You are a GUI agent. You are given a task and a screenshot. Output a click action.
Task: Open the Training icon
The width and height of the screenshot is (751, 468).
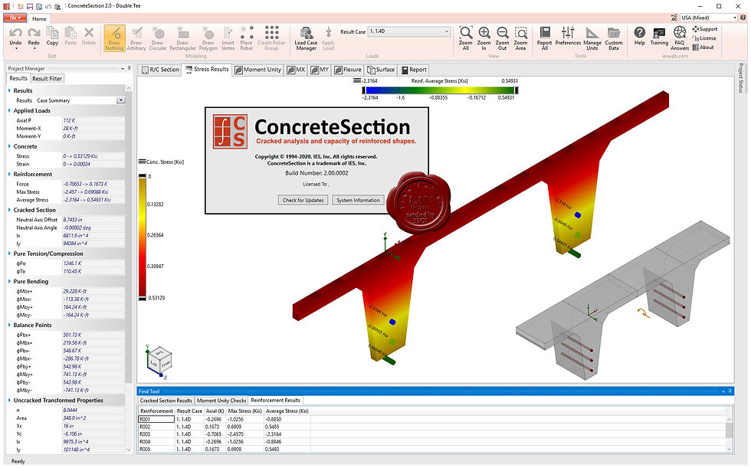pyautogui.click(x=659, y=36)
